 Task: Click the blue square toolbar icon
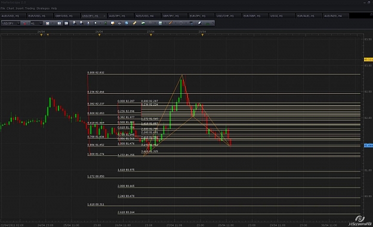(127, 23)
